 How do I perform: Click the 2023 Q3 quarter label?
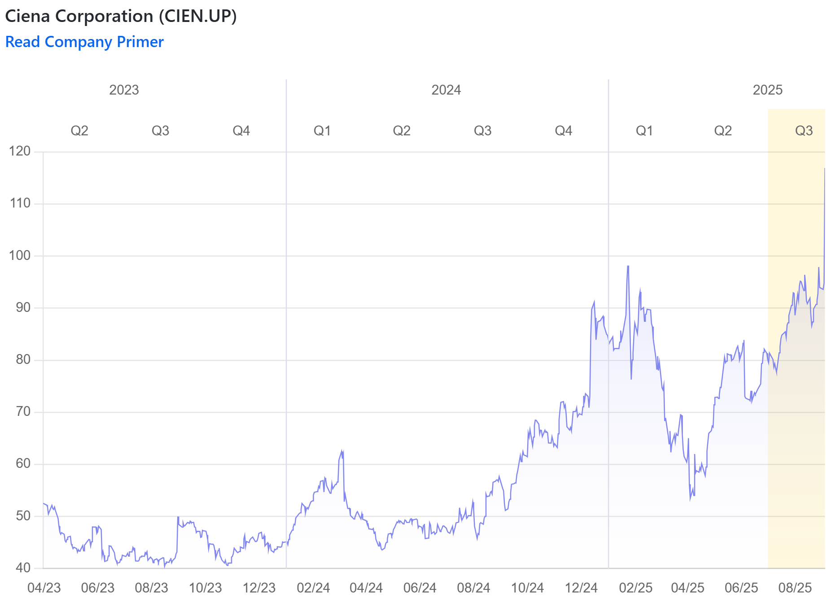click(x=161, y=131)
